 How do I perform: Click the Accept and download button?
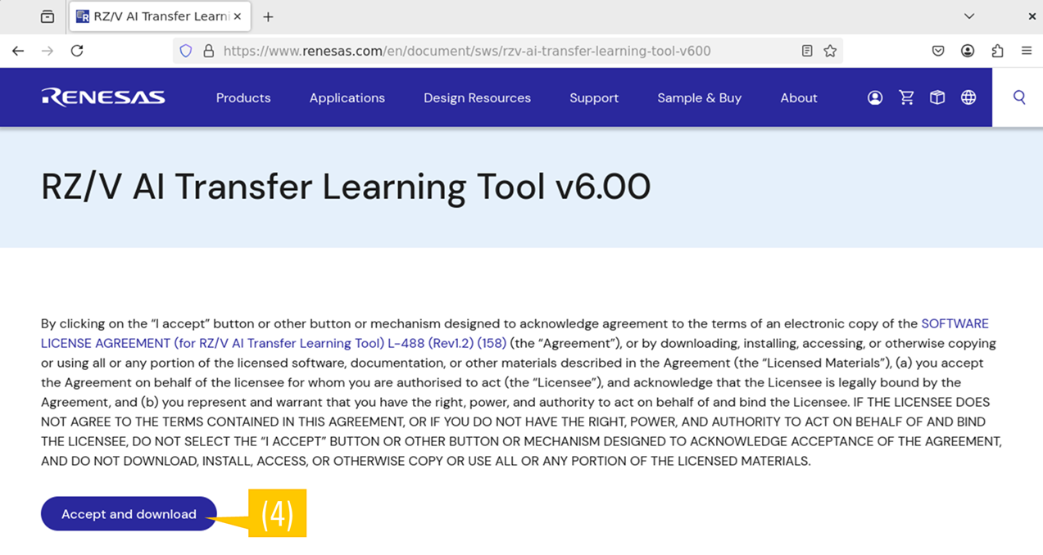[129, 514]
